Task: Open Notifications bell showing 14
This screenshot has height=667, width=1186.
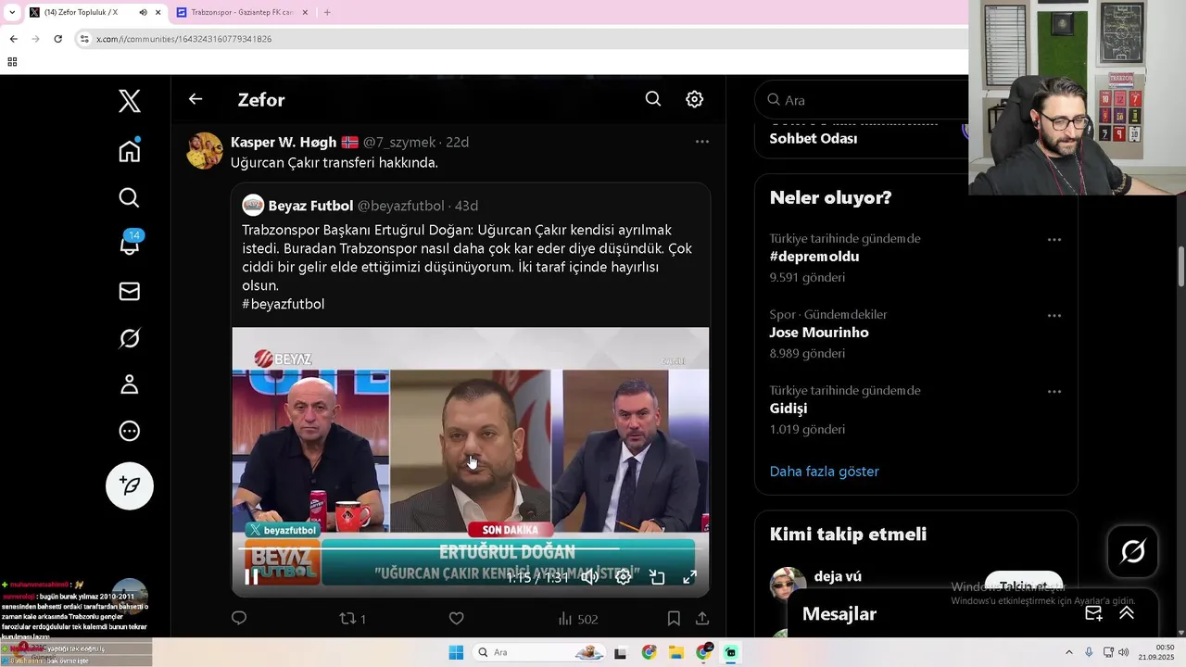Action: [x=130, y=243]
